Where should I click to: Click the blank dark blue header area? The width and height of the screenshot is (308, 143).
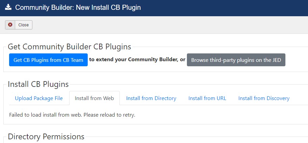click(x=224, y=8)
